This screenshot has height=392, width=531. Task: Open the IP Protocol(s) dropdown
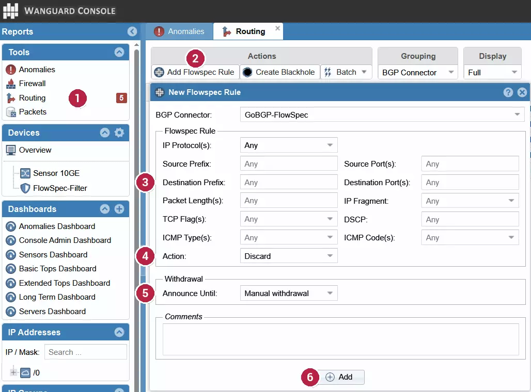coord(289,145)
